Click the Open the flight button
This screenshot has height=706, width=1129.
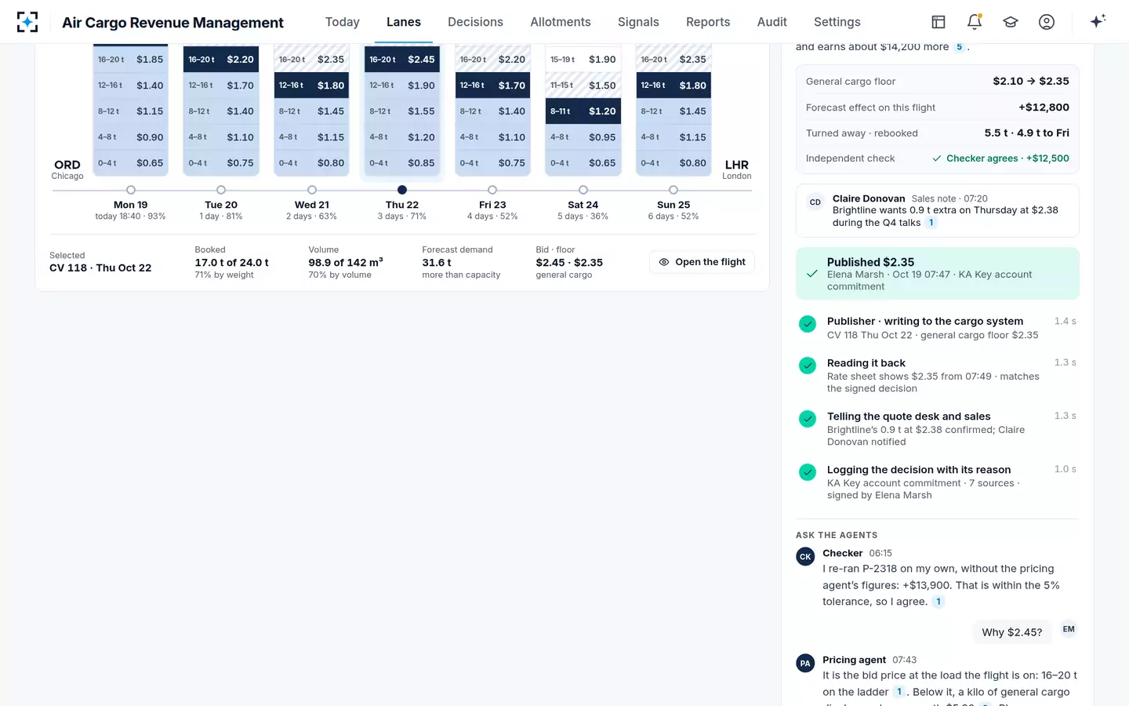tap(702, 262)
